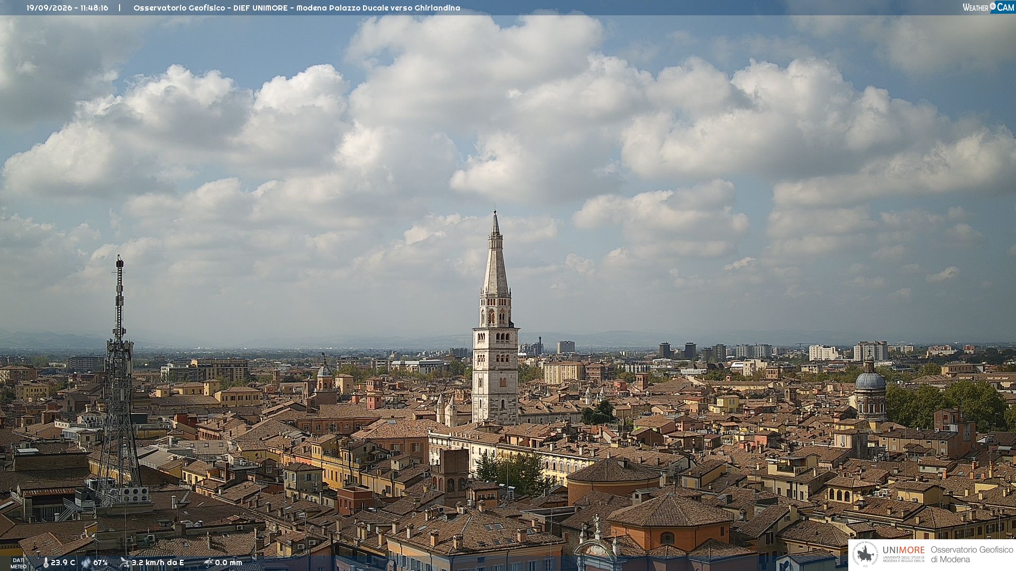Open the DATI METEO label

point(18,563)
